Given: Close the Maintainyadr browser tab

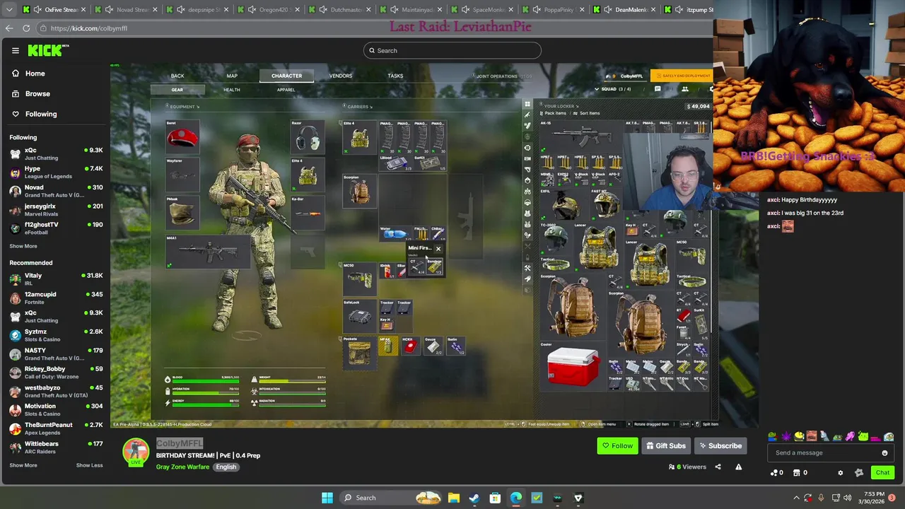Looking at the screenshot, I should click(x=439, y=10).
